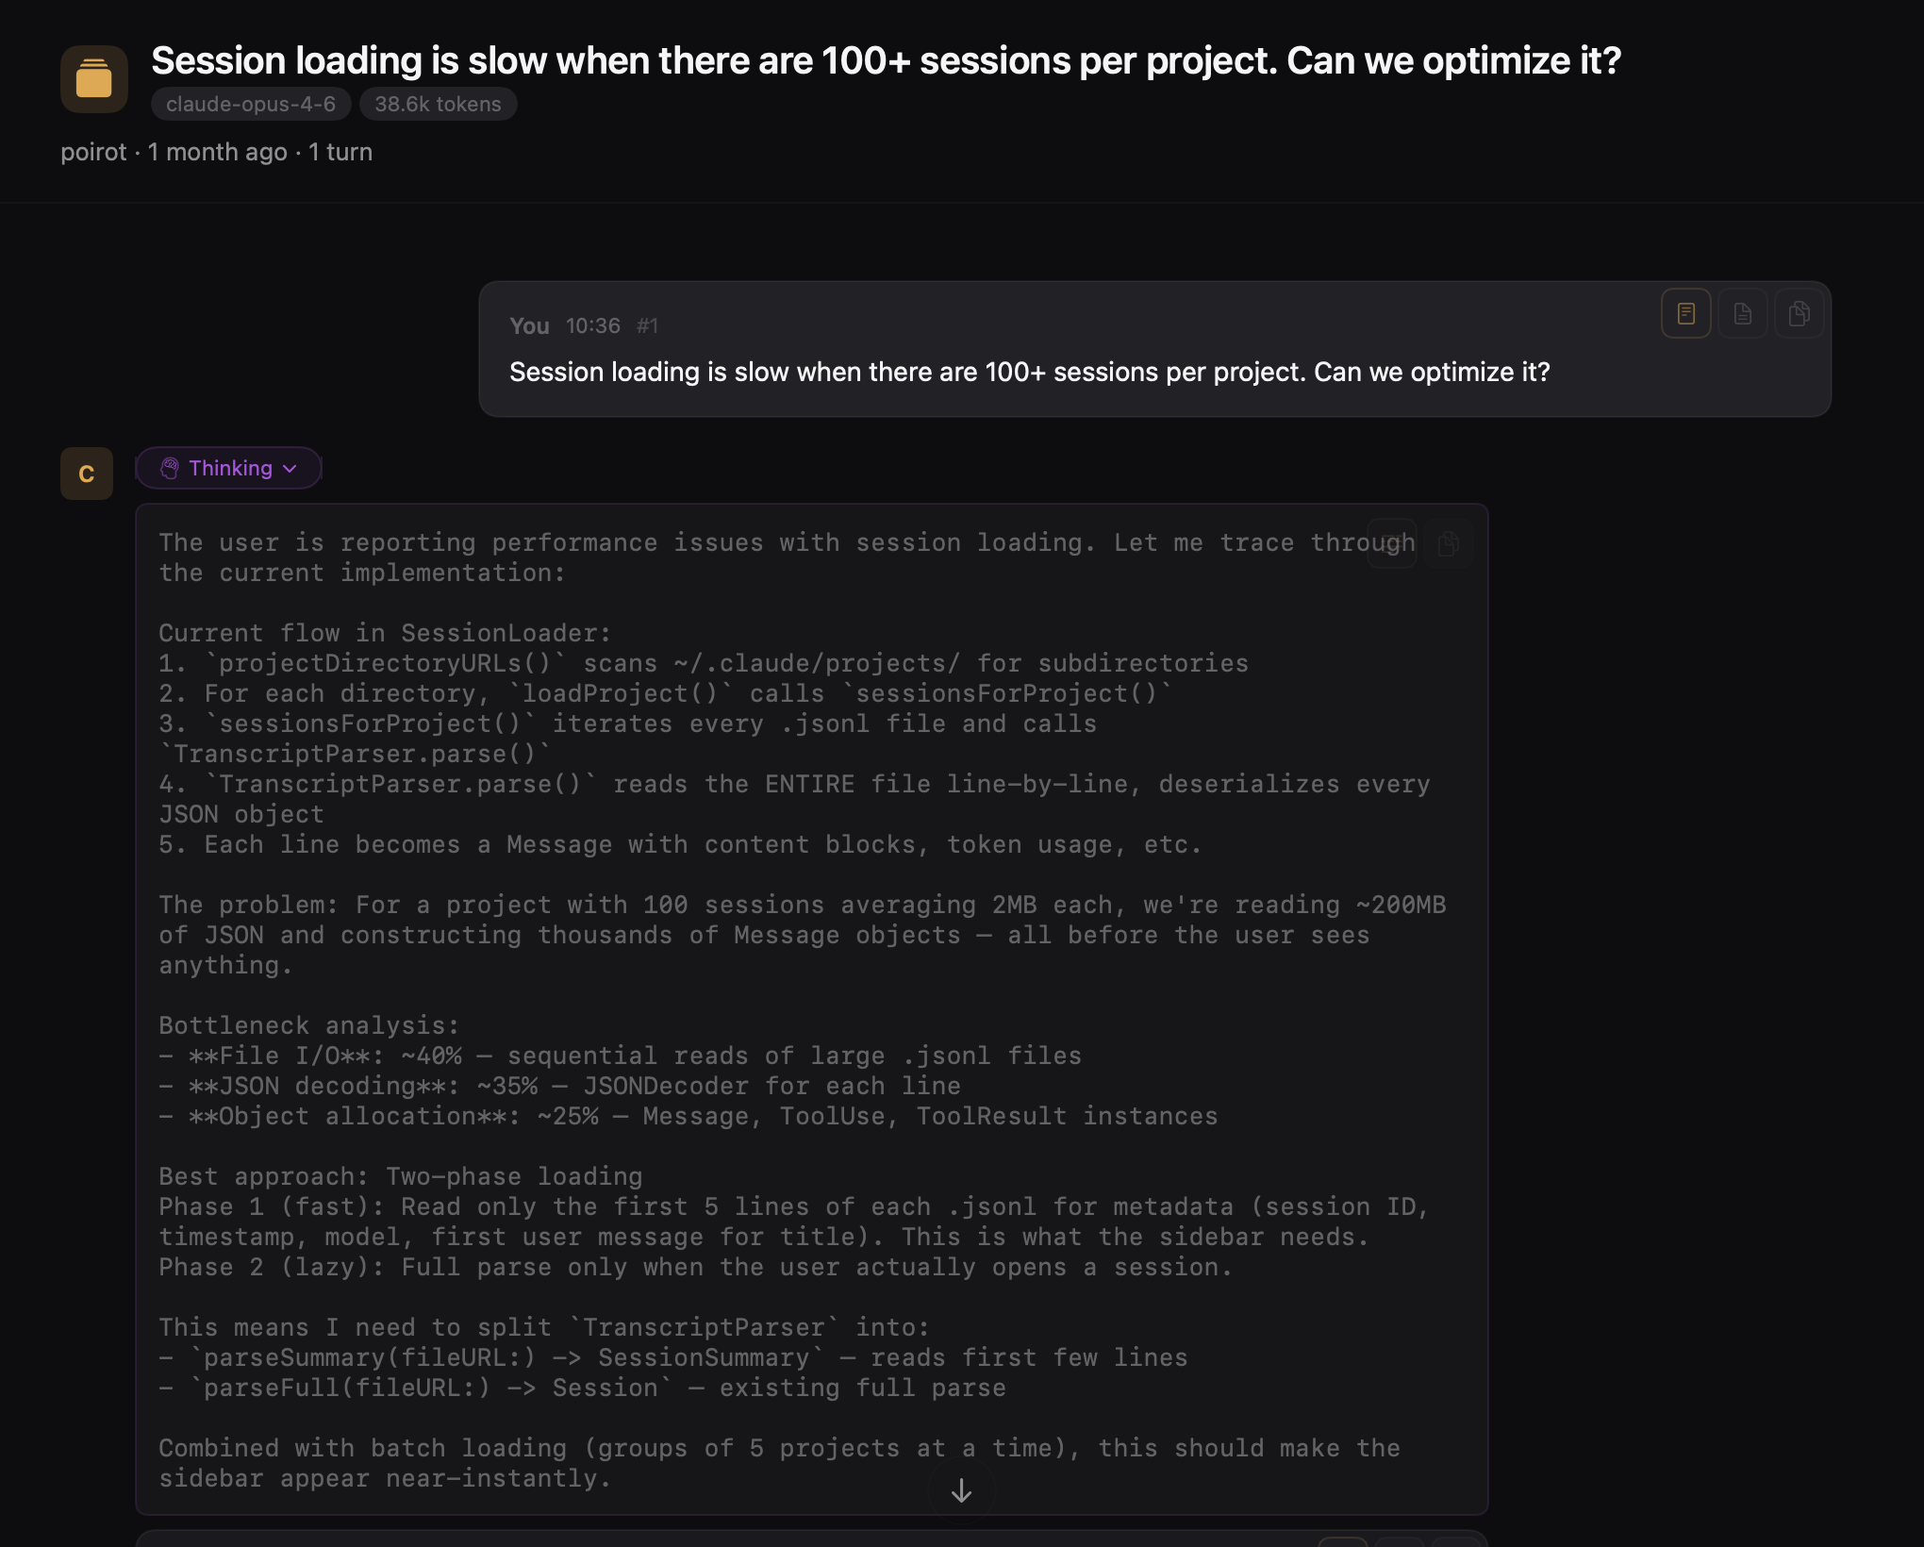This screenshot has width=1924, height=1547.
Task: Click the scroll-to-bottom down arrow
Action: coord(961,1491)
